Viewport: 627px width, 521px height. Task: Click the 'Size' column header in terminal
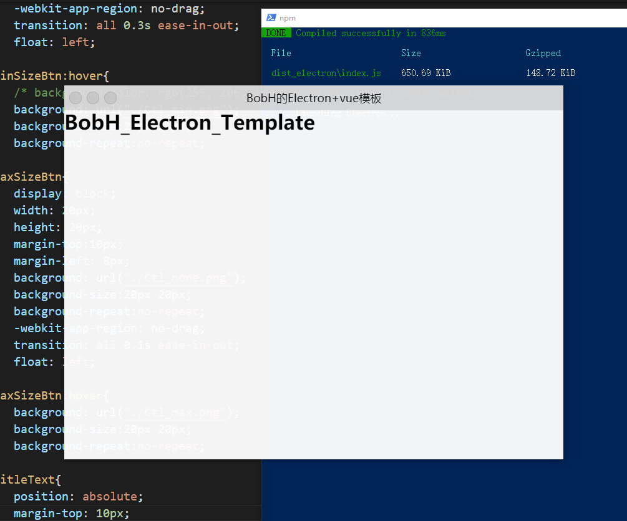(411, 53)
